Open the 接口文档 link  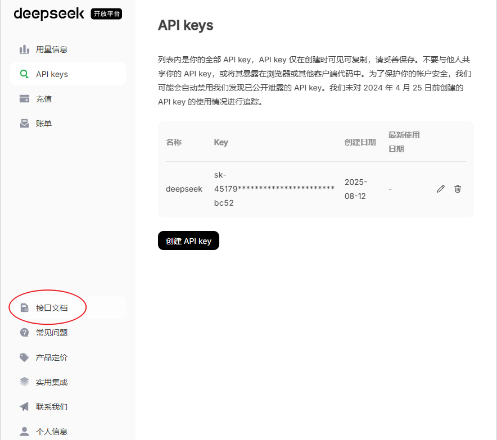pos(68,307)
